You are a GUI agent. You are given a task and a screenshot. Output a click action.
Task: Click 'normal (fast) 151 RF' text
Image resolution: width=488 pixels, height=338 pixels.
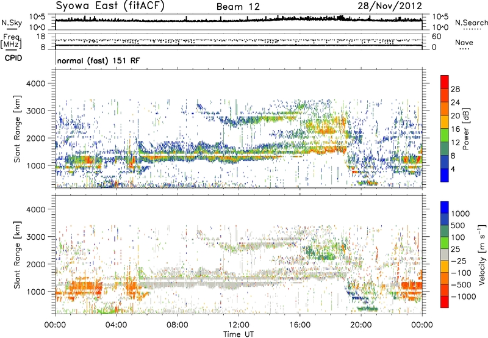click(98, 60)
